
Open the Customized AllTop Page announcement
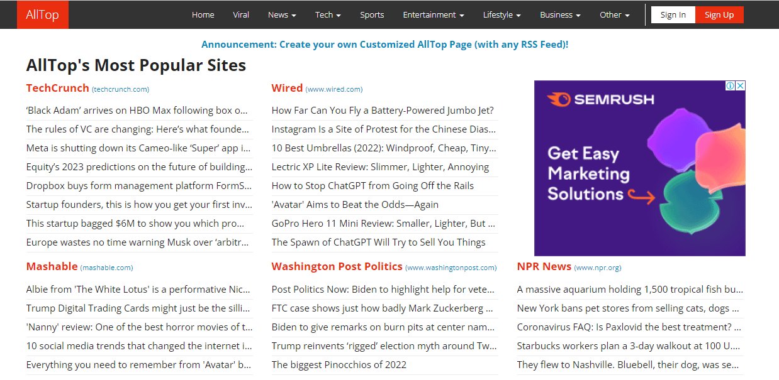(385, 45)
